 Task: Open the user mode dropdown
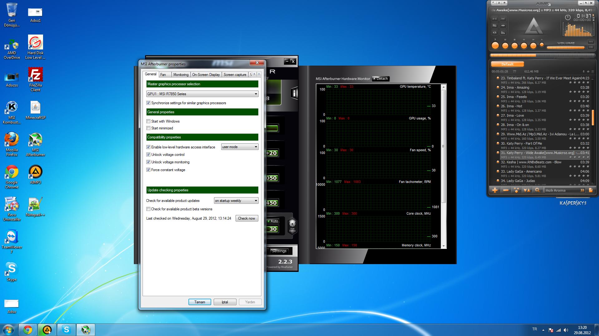(240, 147)
